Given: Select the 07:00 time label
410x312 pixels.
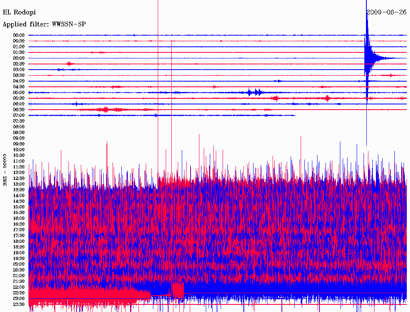Looking at the screenshot, I should tap(19, 115).
